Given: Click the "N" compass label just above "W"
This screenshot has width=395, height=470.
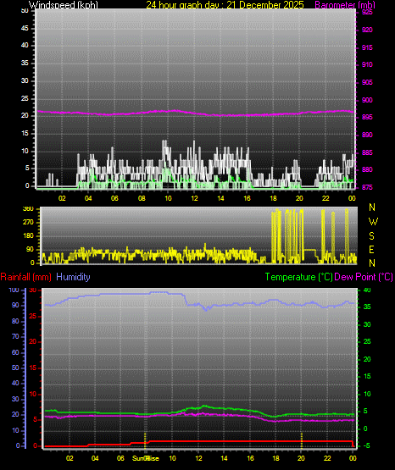Looking at the screenshot, I should pyautogui.click(x=372, y=207).
